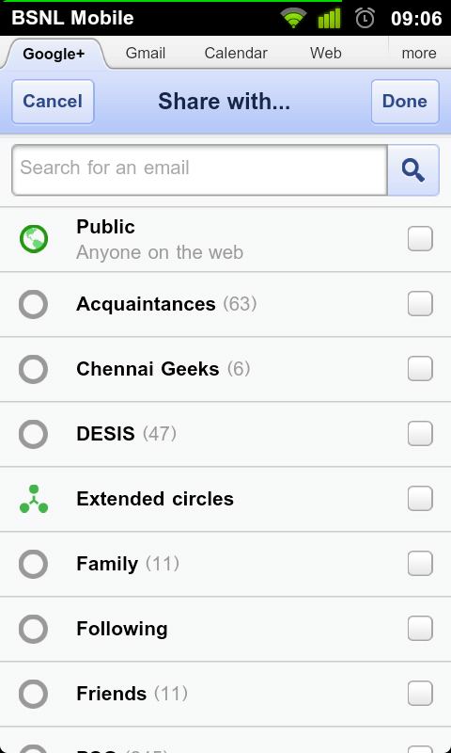This screenshot has height=753, width=451.
Task: Expand the more menu in top bar
Action: 419,53
